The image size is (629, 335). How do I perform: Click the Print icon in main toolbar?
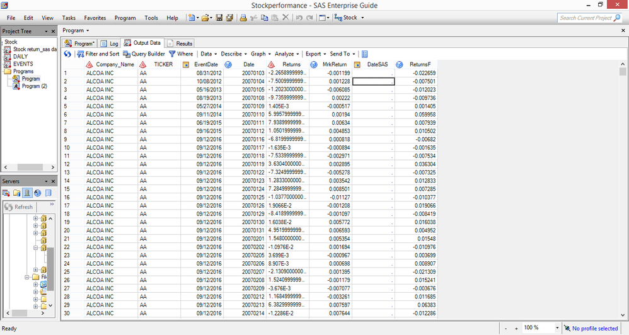click(243, 18)
